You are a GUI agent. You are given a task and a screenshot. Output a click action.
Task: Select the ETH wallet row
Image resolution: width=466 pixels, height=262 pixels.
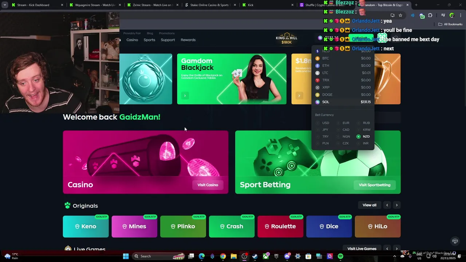point(343,65)
